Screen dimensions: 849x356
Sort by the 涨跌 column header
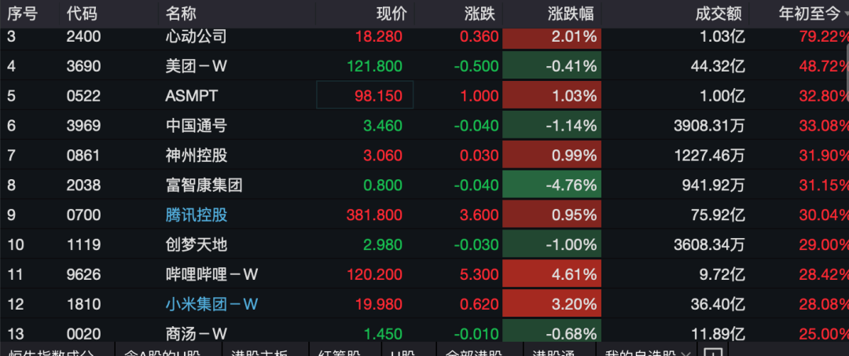pyautogui.click(x=480, y=13)
